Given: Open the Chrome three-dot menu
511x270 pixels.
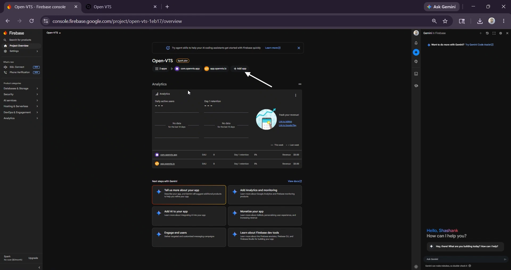Looking at the screenshot, I should [504, 21].
